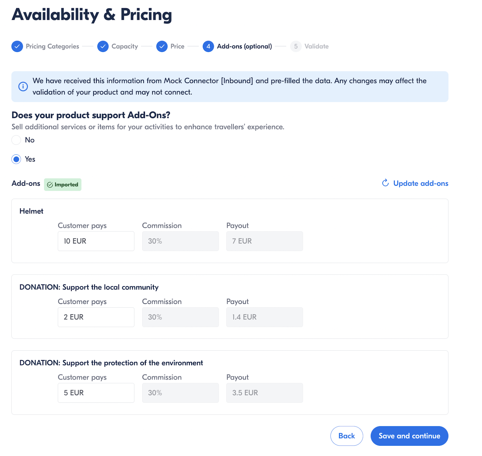
Task: Click the refresh icon beside Update add-ons
Action: click(385, 183)
